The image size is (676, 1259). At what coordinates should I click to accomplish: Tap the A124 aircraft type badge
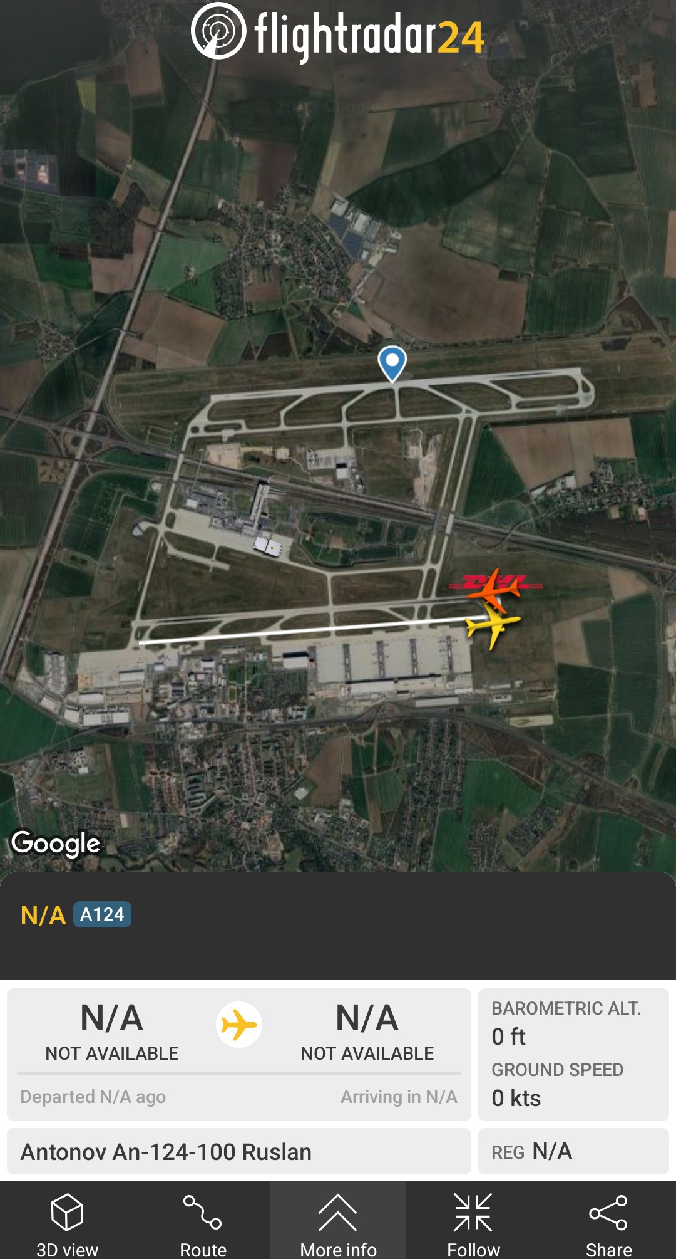pos(102,914)
